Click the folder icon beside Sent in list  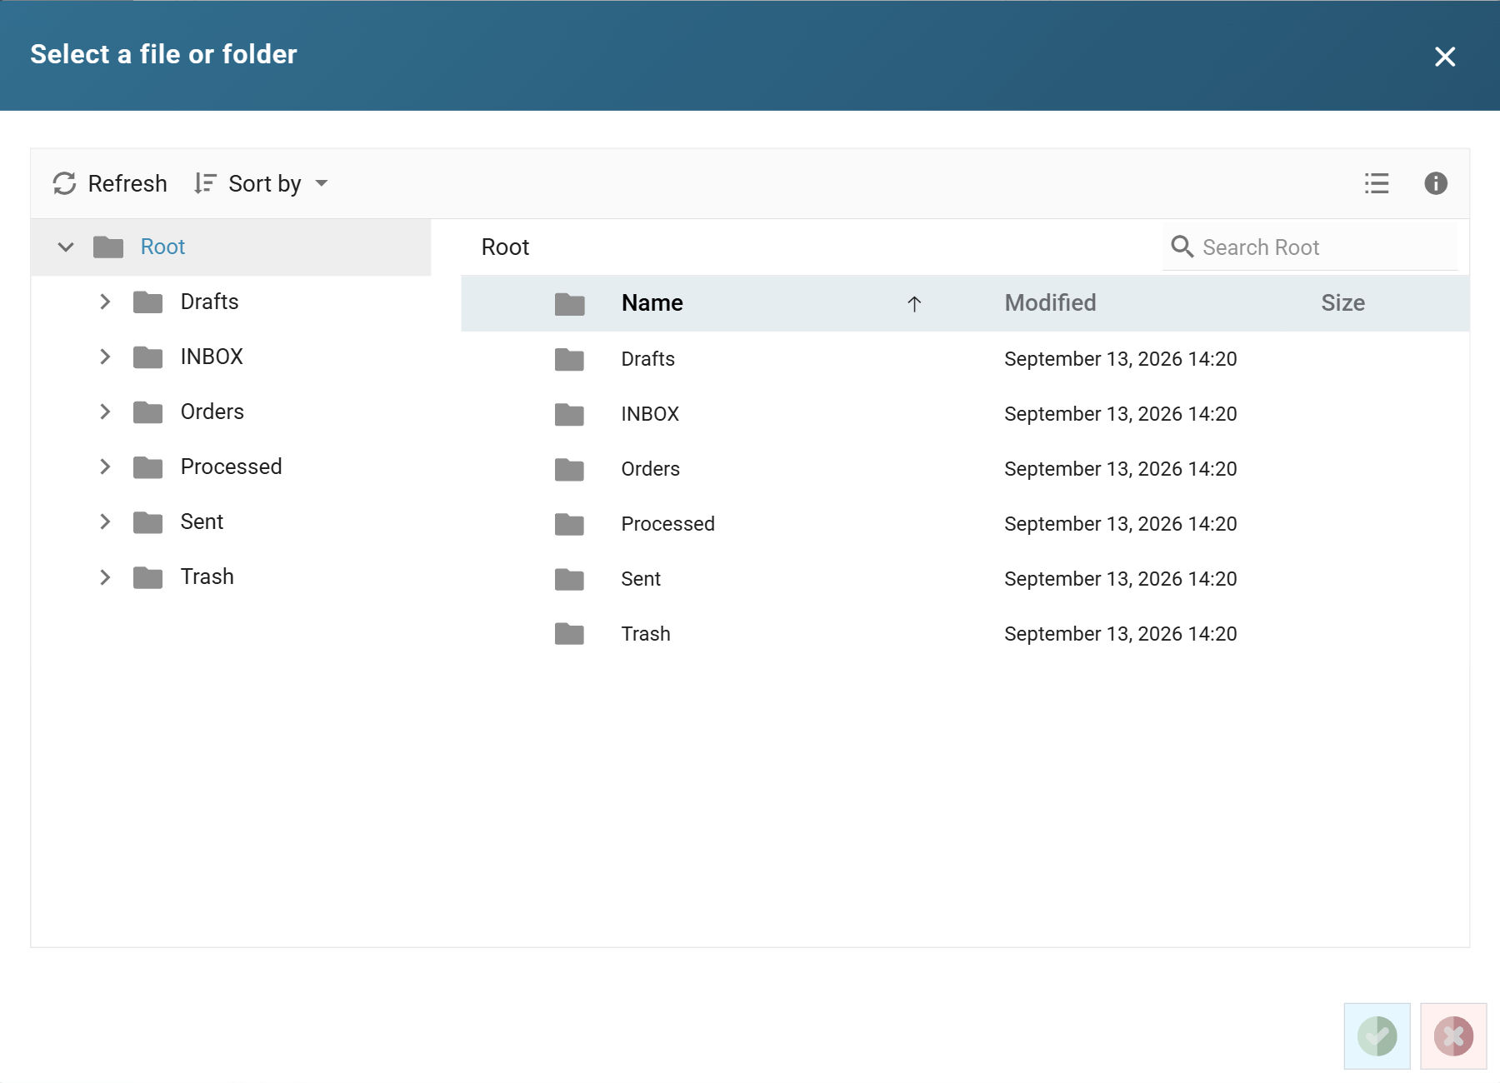click(570, 580)
